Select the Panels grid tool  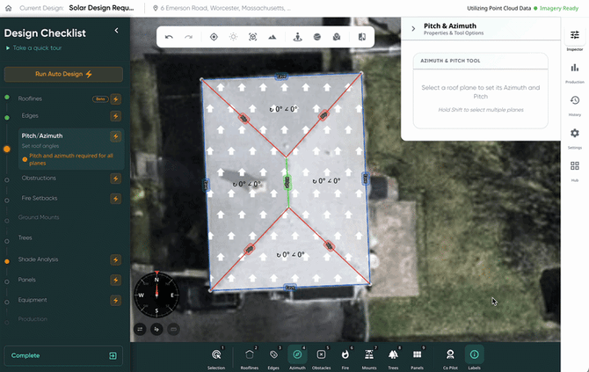417,359
